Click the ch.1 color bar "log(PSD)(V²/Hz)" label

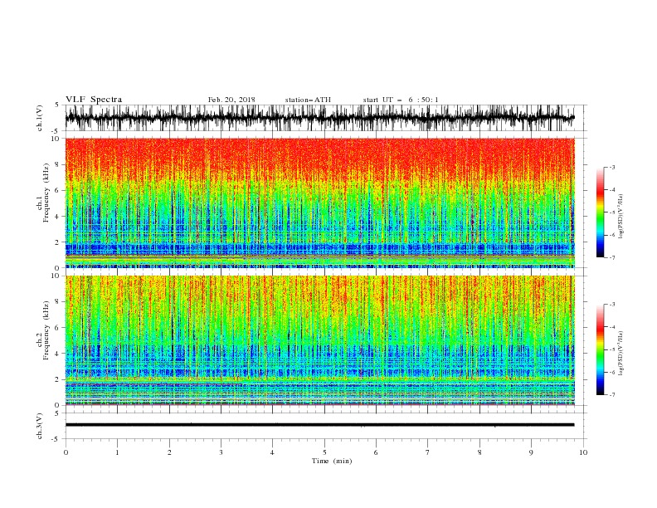point(620,217)
